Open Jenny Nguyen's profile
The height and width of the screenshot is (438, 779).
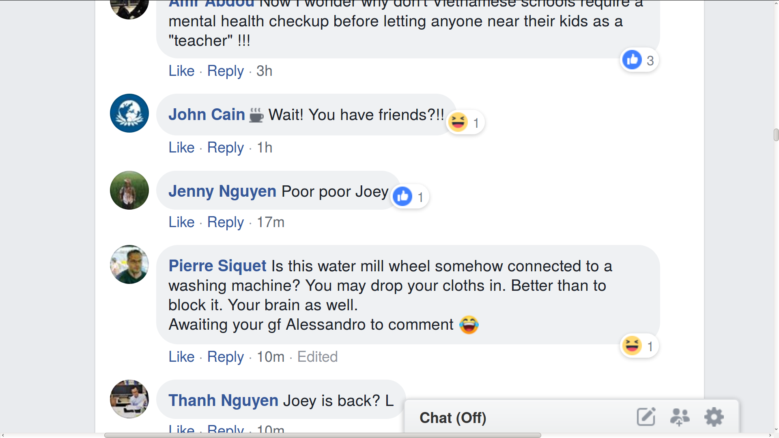click(x=222, y=191)
